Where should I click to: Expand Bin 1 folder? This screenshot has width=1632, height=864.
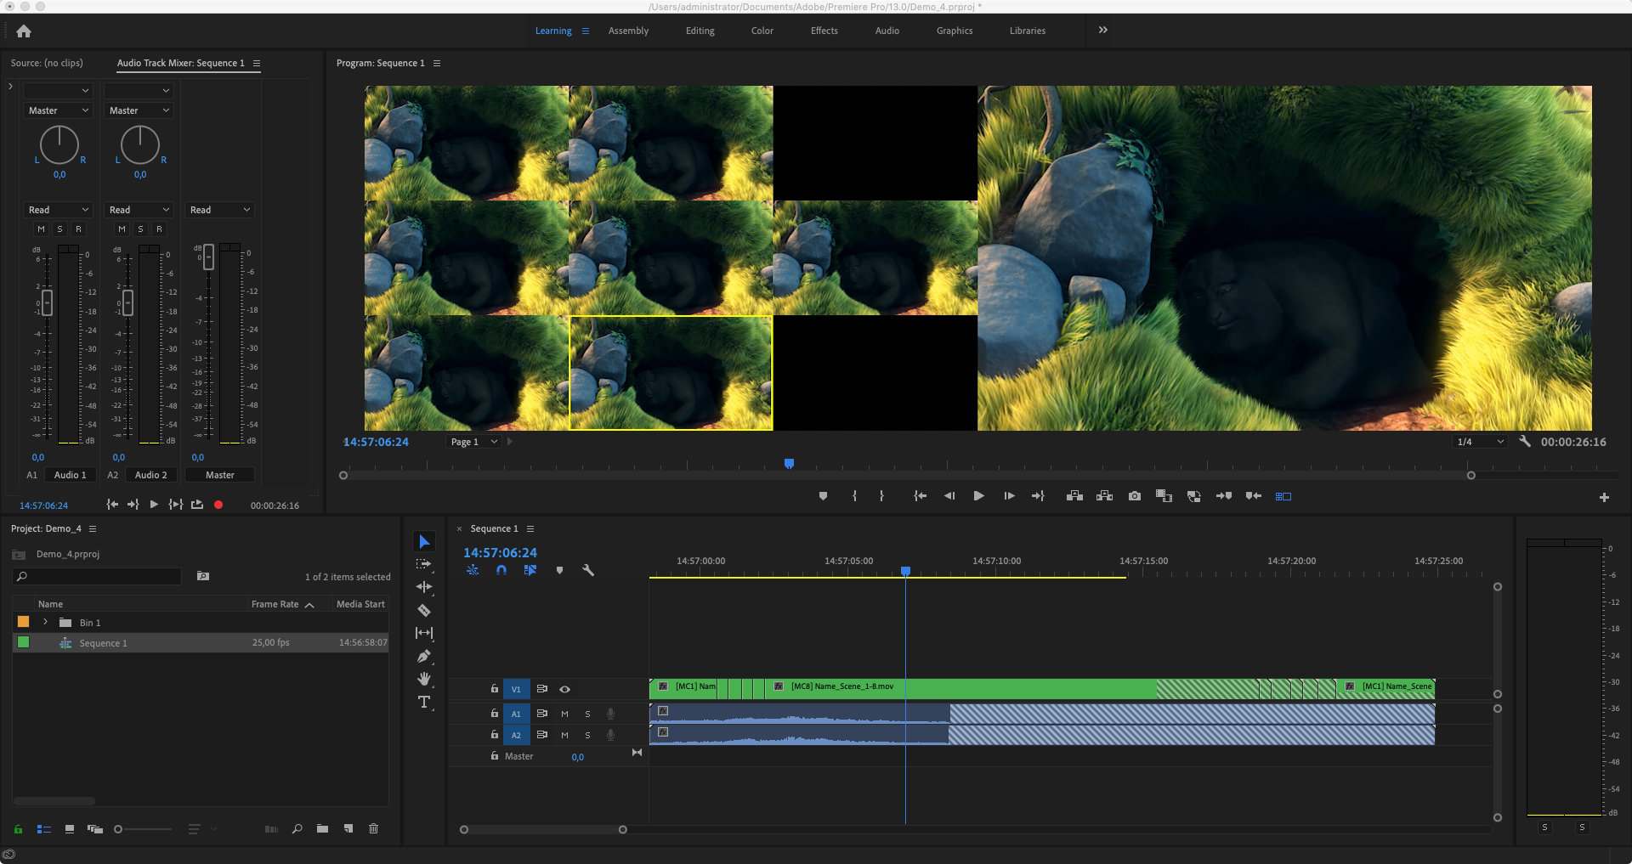[45, 622]
